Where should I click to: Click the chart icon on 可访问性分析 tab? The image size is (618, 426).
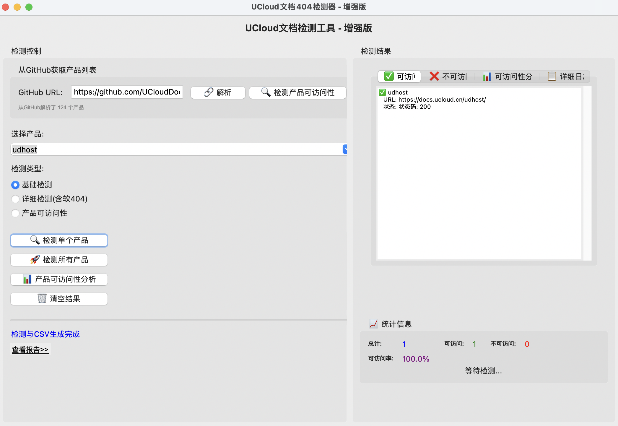click(x=487, y=77)
